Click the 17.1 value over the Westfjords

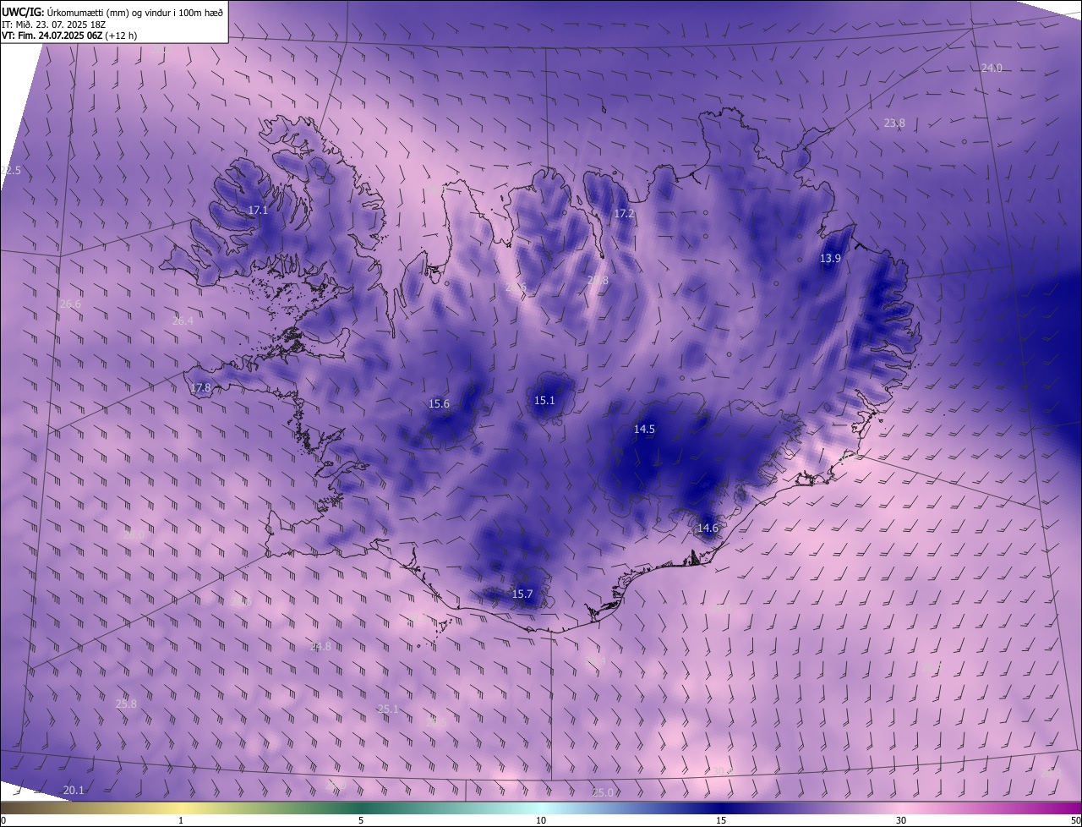(x=258, y=211)
